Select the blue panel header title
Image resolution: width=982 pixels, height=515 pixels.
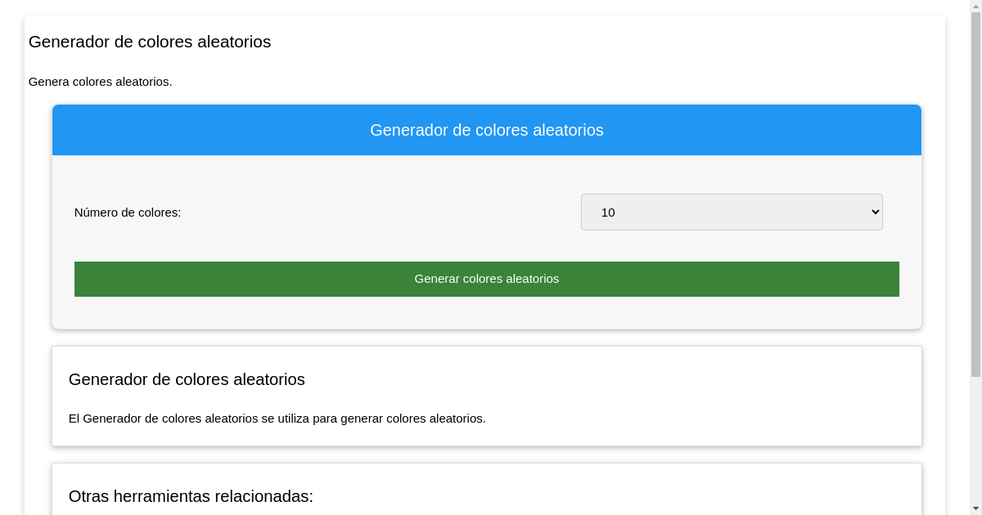pyautogui.click(x=486, y=130)
